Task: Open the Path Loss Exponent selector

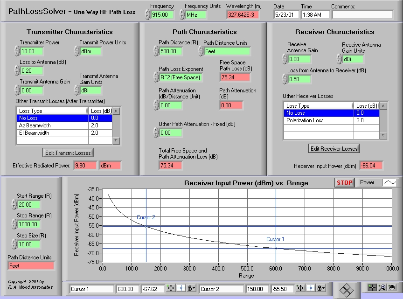Action: [x=180, y=77]
